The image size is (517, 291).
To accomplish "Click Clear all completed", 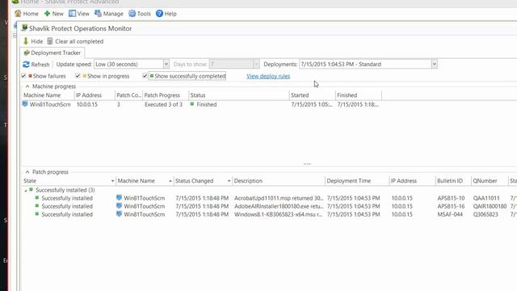I will (79, 41).
